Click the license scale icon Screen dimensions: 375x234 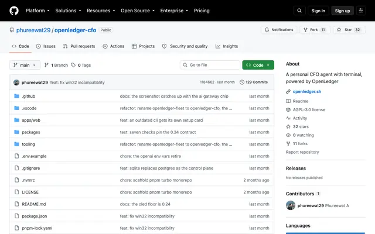288,109
